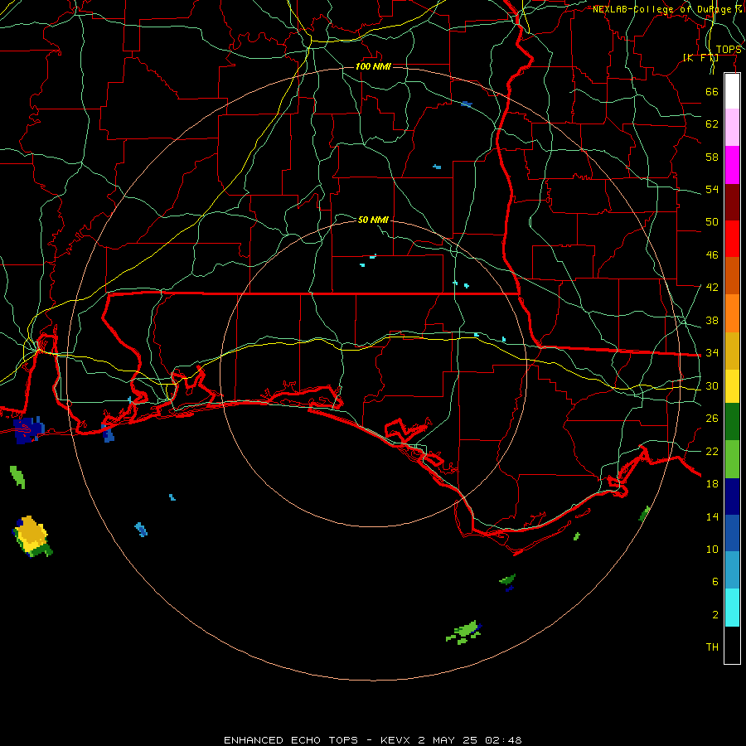Click the legend value "50"
746x746 pixels.
[x=712, y=222]
